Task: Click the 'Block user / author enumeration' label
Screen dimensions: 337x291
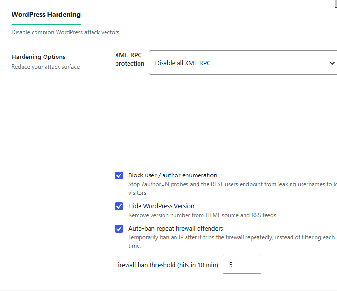Action: (173, 175)
